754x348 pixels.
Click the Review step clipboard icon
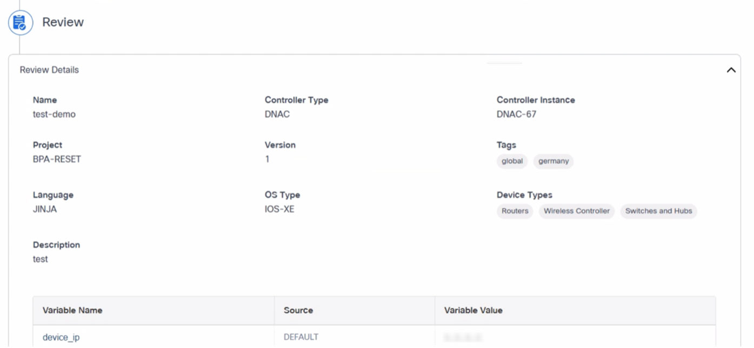coord(20,23)
